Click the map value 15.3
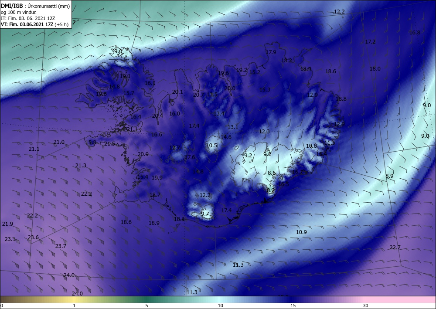The height and width of the screenshot is (309, 436). pos(265,89)
